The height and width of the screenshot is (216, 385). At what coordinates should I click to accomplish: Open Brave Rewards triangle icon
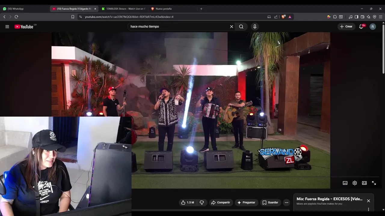pos(290,17)
